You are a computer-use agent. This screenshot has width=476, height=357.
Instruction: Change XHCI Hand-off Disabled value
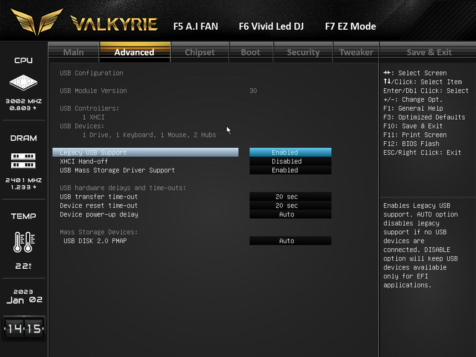pyautogui.click(x=290, y=161)
